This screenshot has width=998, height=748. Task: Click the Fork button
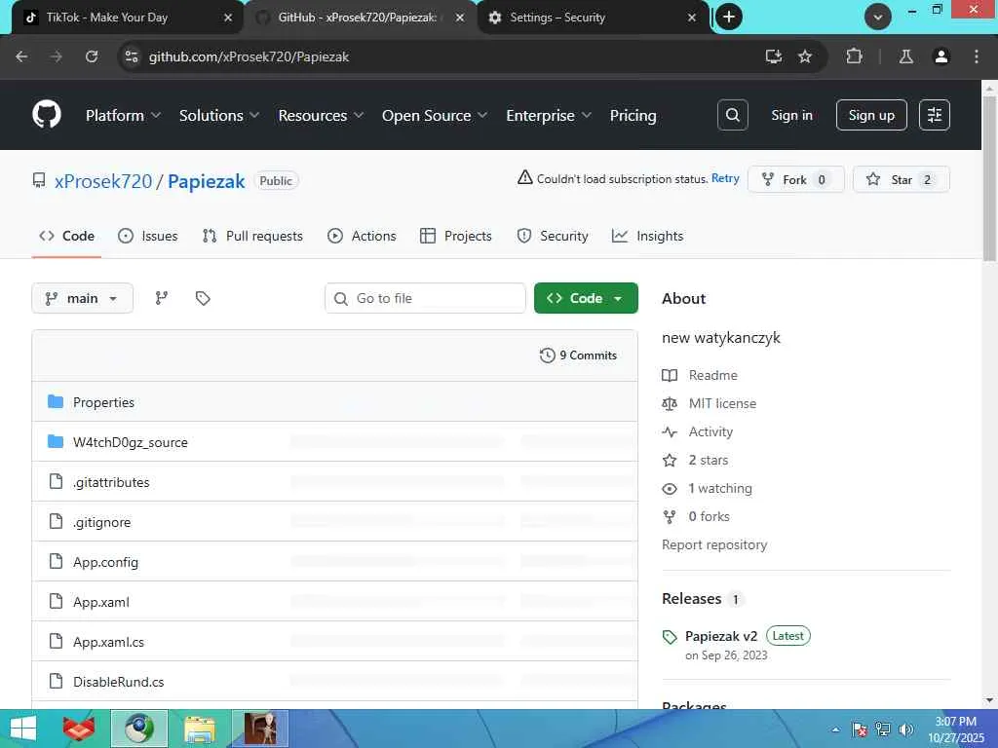[x=795, y=179]
